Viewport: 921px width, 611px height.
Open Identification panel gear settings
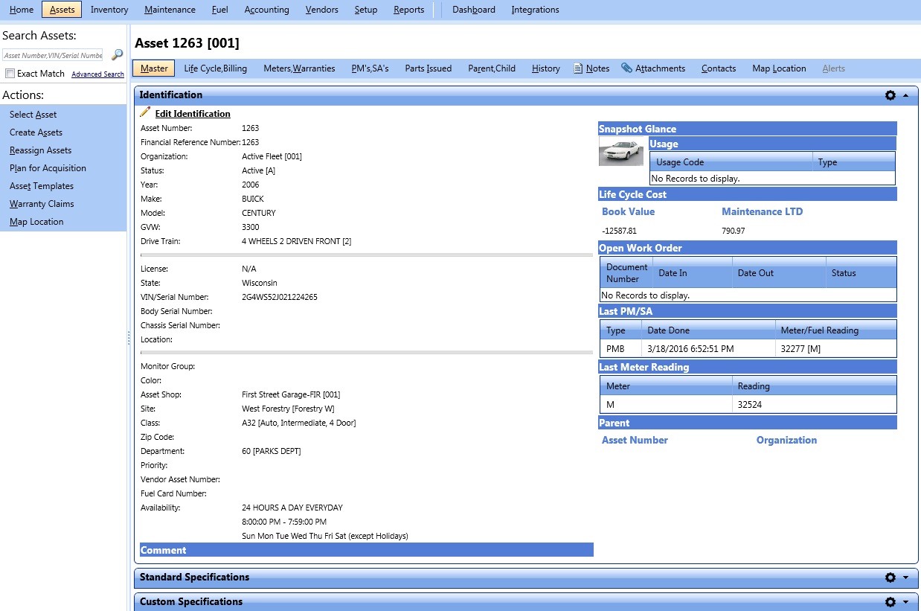click(890, 95)
